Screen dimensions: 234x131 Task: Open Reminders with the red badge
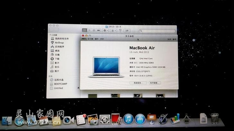coord(81,119)
